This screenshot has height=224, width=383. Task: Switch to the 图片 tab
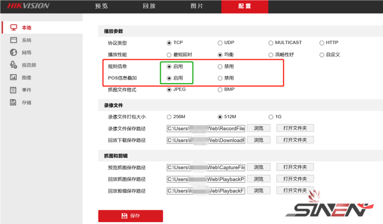[x=197, y=6]
